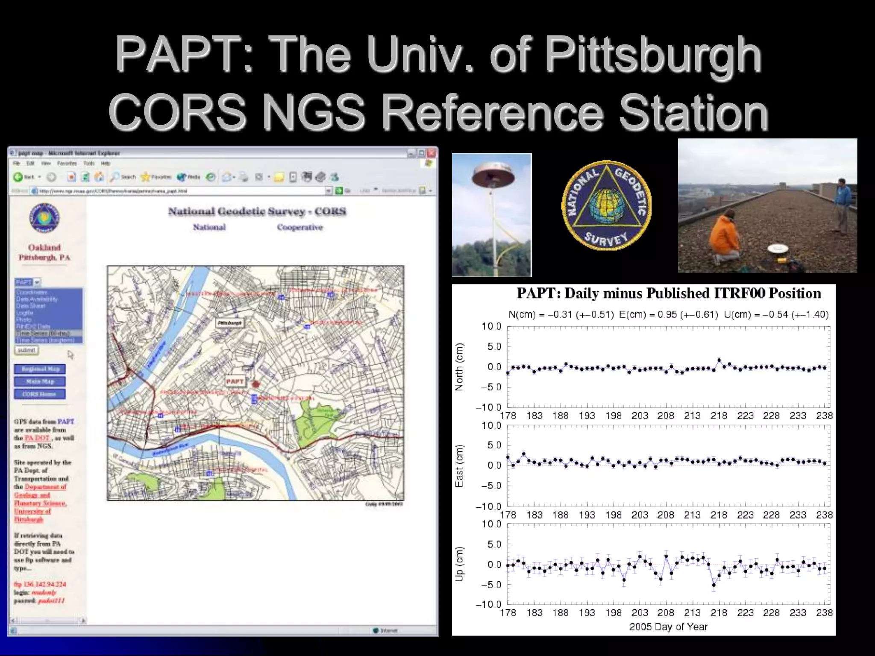875x656 pixels.
Task: Click the greyed Forward arrow button
Action: 51,177
